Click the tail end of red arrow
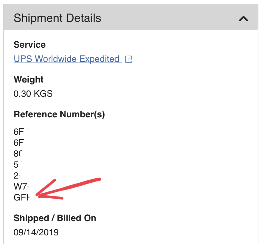Screen dimensions: 261x244 pyautogui.click(x=99, y=179)
